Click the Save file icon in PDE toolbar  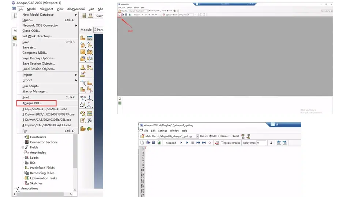click(153, 143)
